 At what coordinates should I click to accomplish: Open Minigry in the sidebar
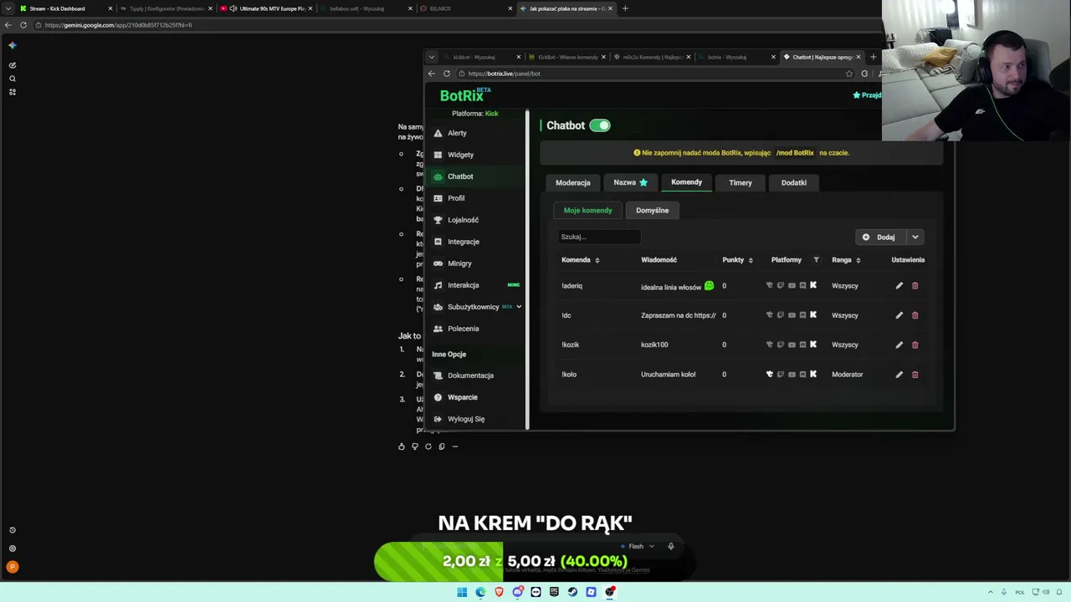click(459, 263)
